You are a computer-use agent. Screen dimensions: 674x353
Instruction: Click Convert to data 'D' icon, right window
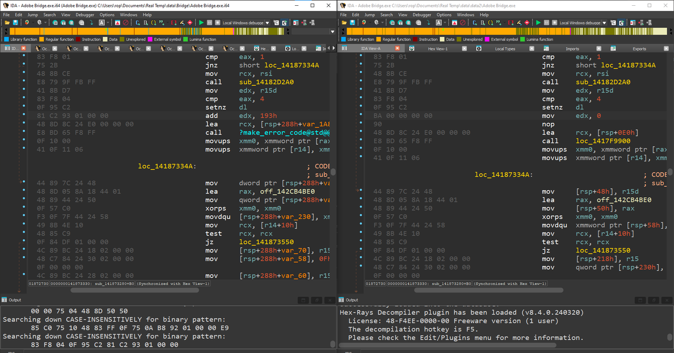tap(482, 23)
